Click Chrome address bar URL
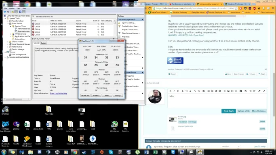 click(195, 8)
